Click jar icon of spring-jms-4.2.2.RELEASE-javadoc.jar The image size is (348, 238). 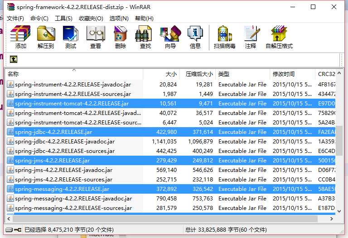[10, 170]
